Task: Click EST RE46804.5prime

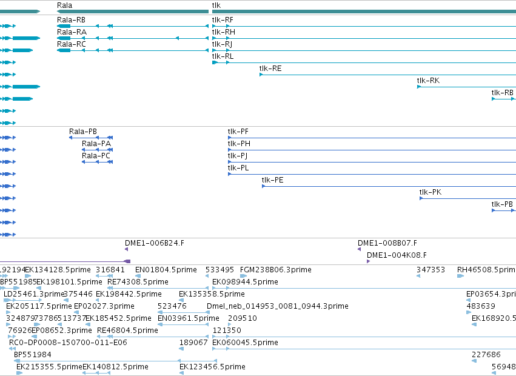Action: coord(128,331)
